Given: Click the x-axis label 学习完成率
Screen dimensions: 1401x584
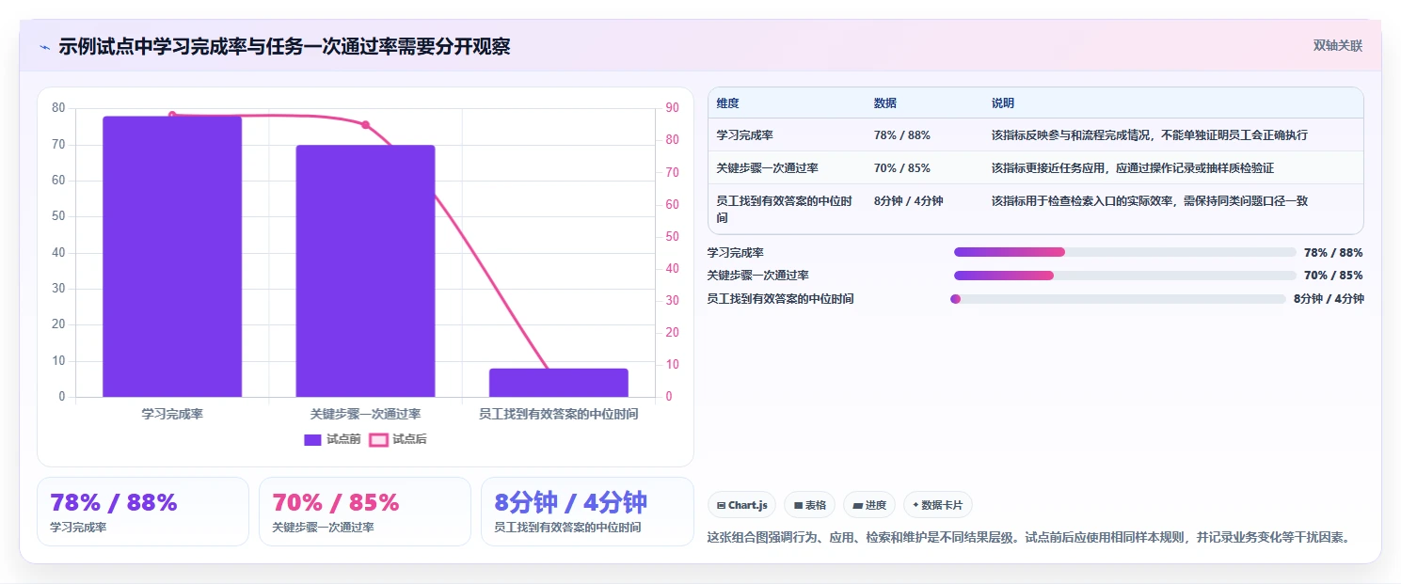Looking at the screenshot, I should (172, 414).
